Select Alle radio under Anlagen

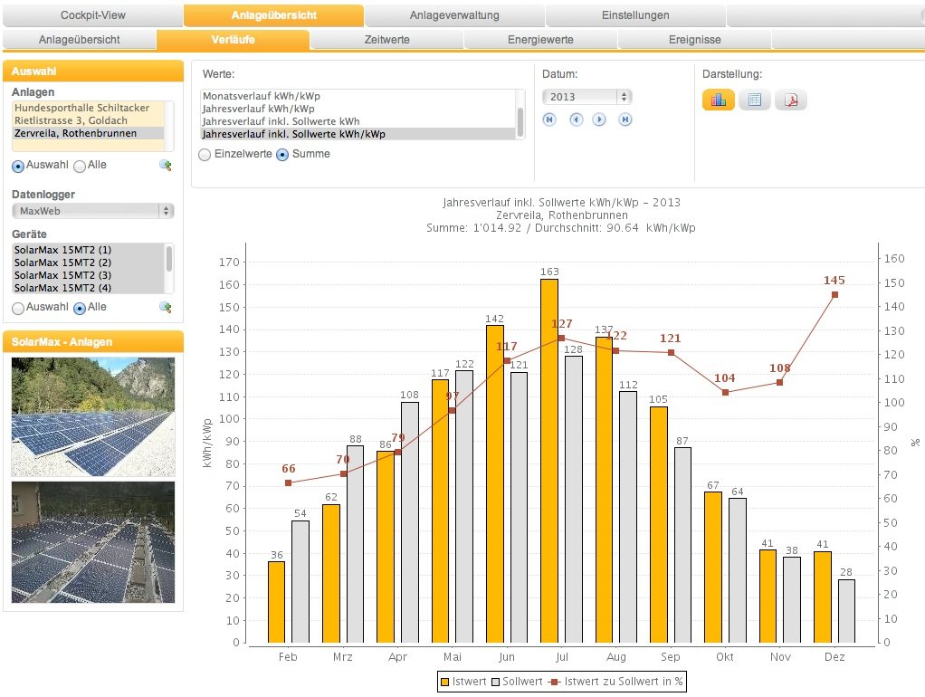(x=80, y=167)
